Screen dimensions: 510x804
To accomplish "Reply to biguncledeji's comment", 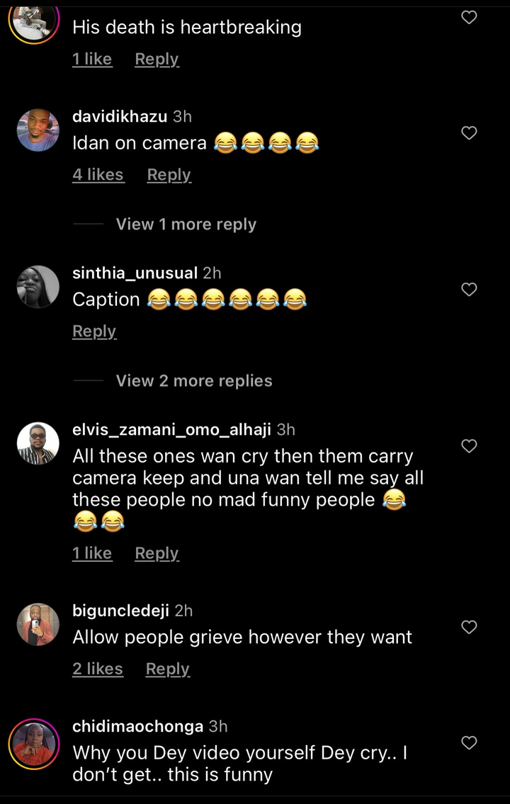I will pos(167,669).
